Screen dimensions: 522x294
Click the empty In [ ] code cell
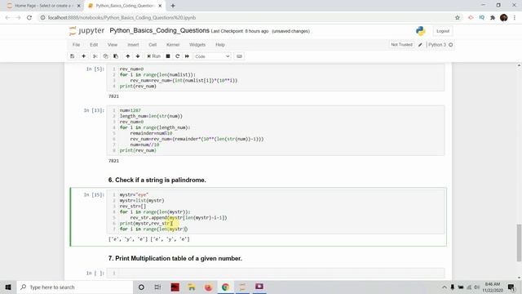click(x=276, y=273)
